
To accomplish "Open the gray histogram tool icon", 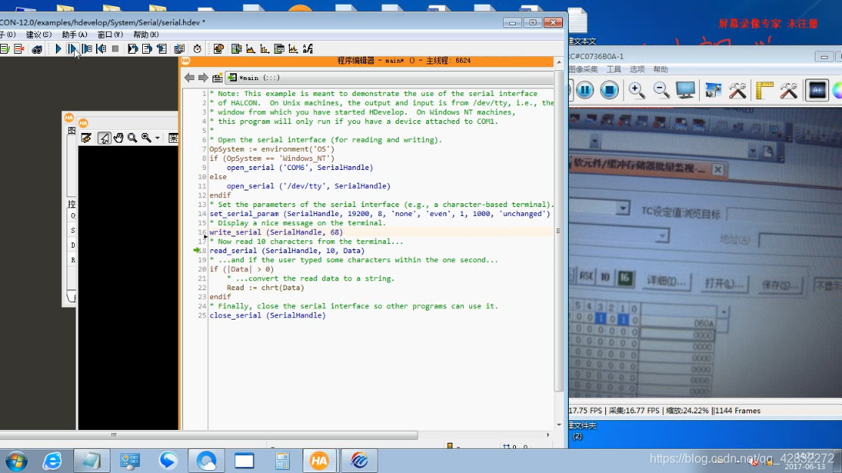I will click(250, 49).
